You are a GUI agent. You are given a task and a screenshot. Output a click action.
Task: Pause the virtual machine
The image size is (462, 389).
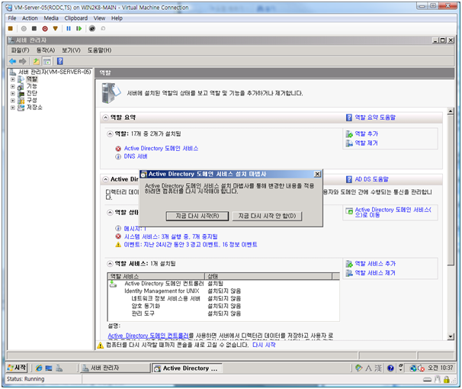[x=69, y=28]
